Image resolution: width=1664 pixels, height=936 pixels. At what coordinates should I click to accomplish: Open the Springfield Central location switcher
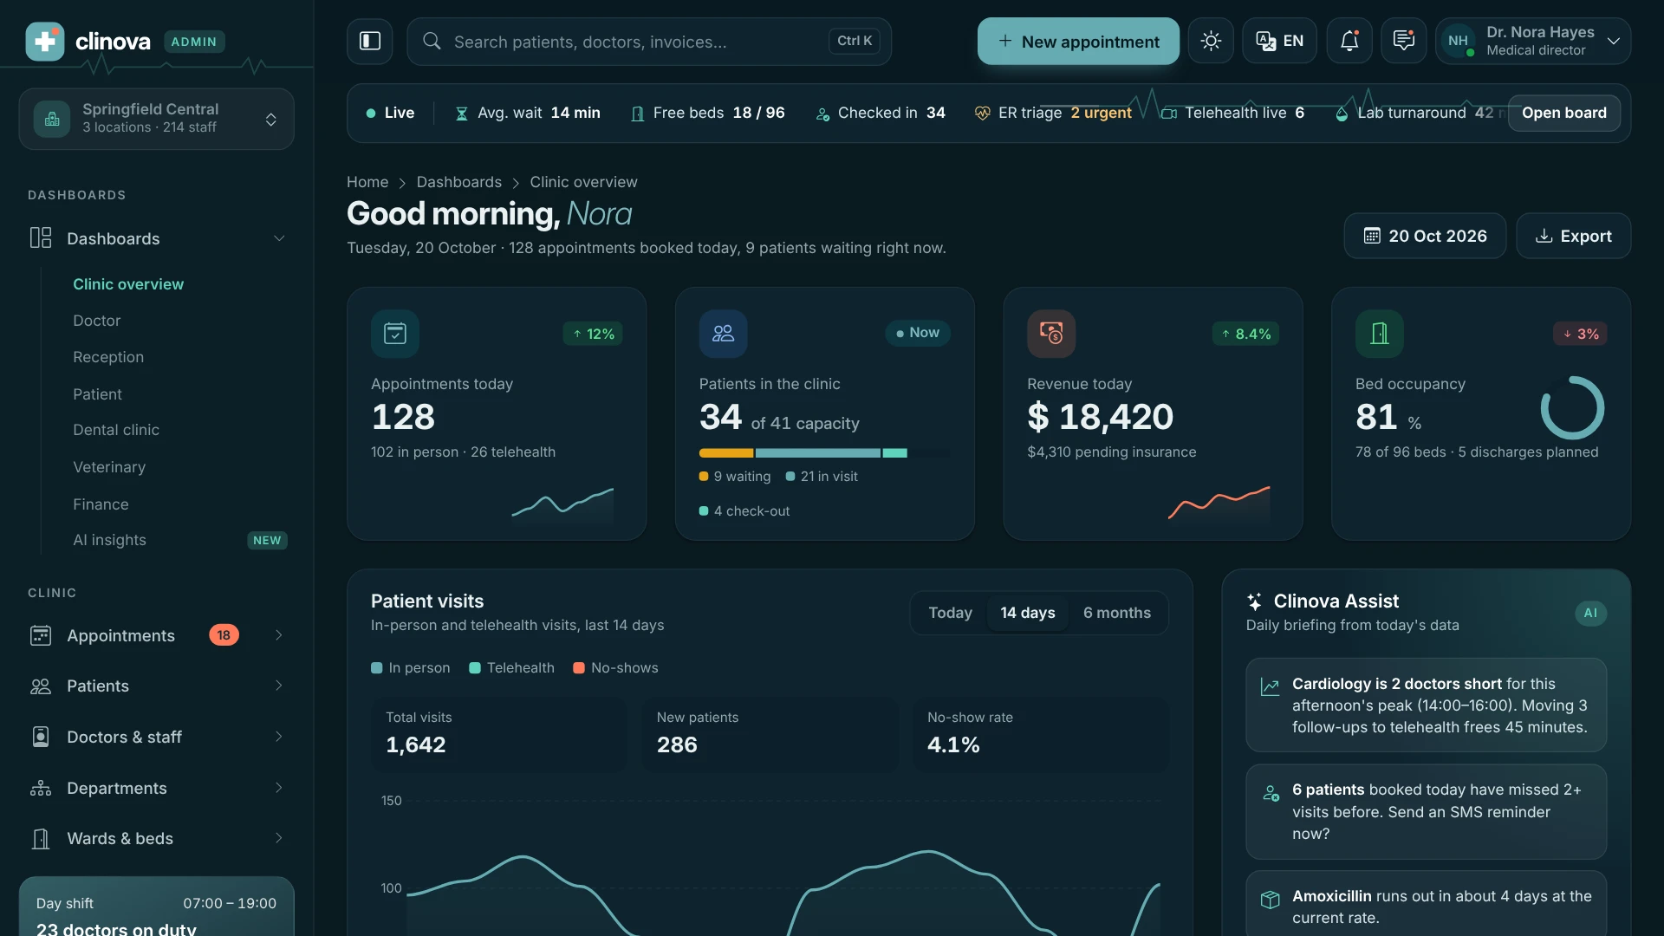(156, 119)
